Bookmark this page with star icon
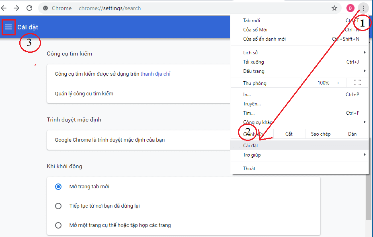373x237 pixels. click(334, 8)
